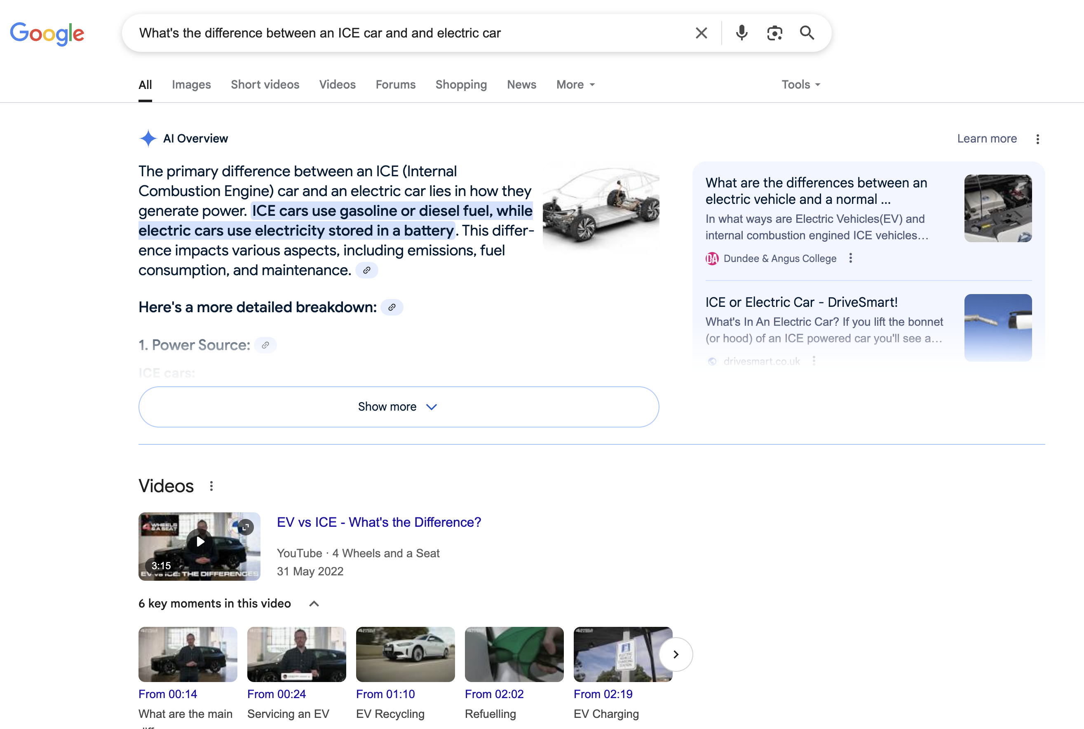The width and height of the screenshot is (1084, 729).
Task: Switch to the Images tab
Action: tap(191, 84)
